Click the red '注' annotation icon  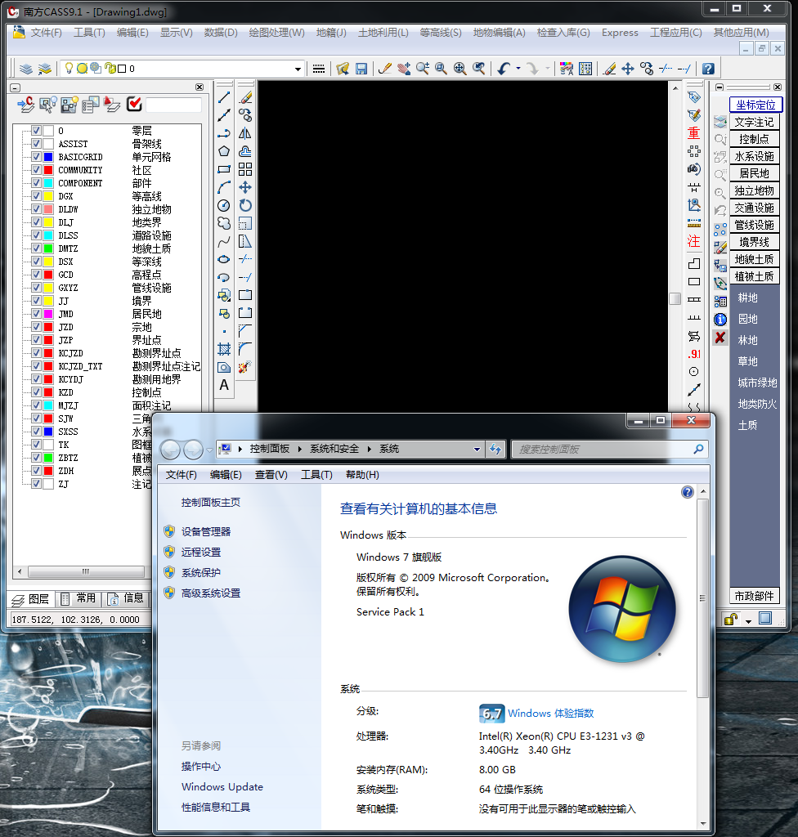pos(694,241)
